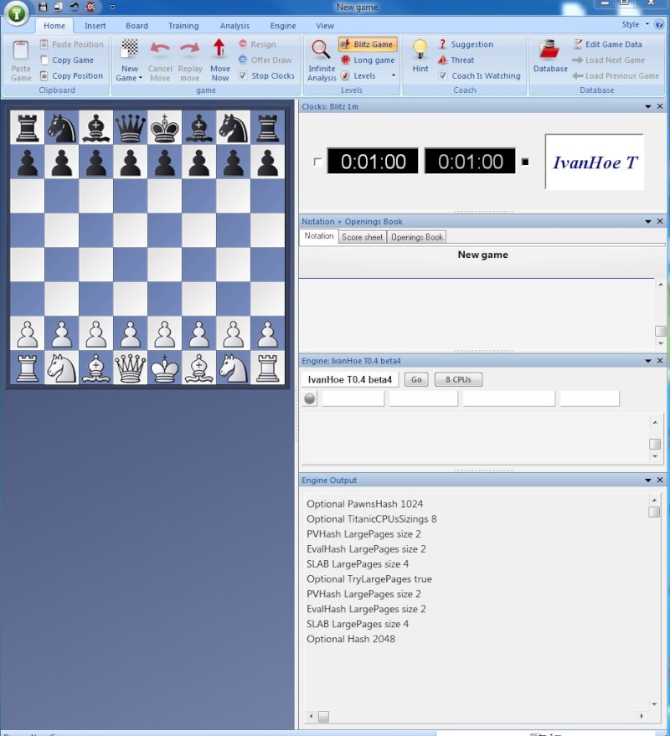Screen dimensions: 670x736
Task: Select the Long game level
Action: [368, 60]
